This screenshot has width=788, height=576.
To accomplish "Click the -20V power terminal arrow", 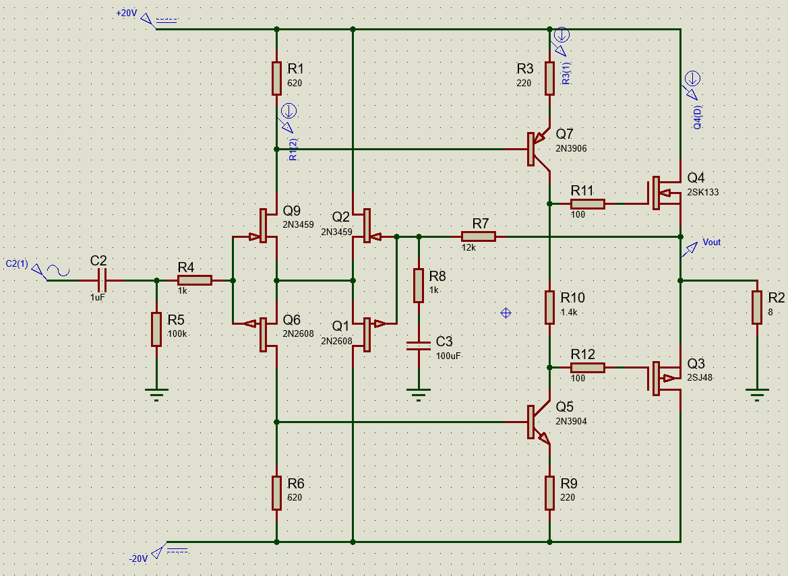I will click(x=159, y=550).
